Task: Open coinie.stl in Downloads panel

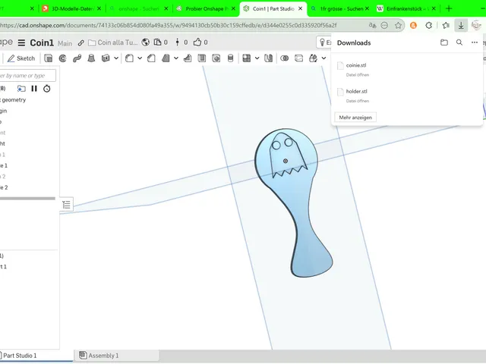Action: pyautogui.click(x=356, y=65)
